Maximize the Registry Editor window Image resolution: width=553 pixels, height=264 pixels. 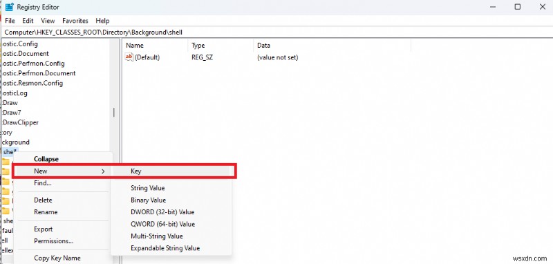517,7
